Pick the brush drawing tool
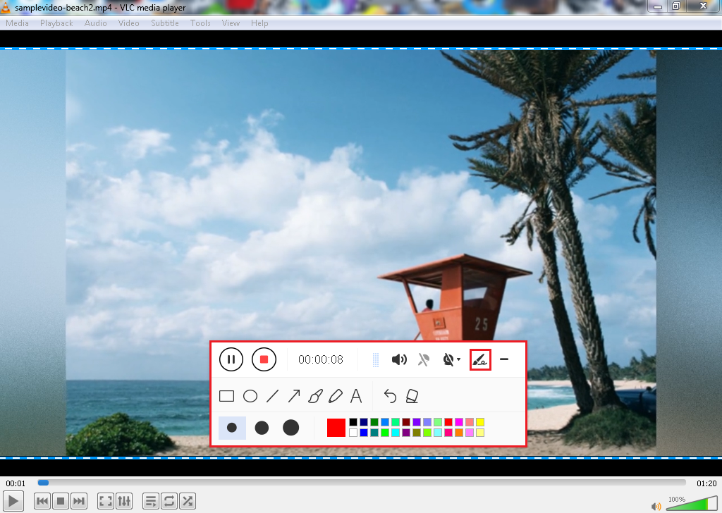Viewport: 722px width, 513px height. 314,395
